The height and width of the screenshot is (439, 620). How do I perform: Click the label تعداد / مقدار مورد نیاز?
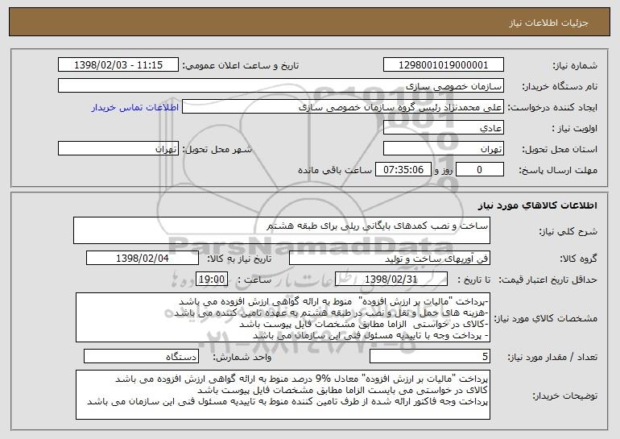[552, 357]
